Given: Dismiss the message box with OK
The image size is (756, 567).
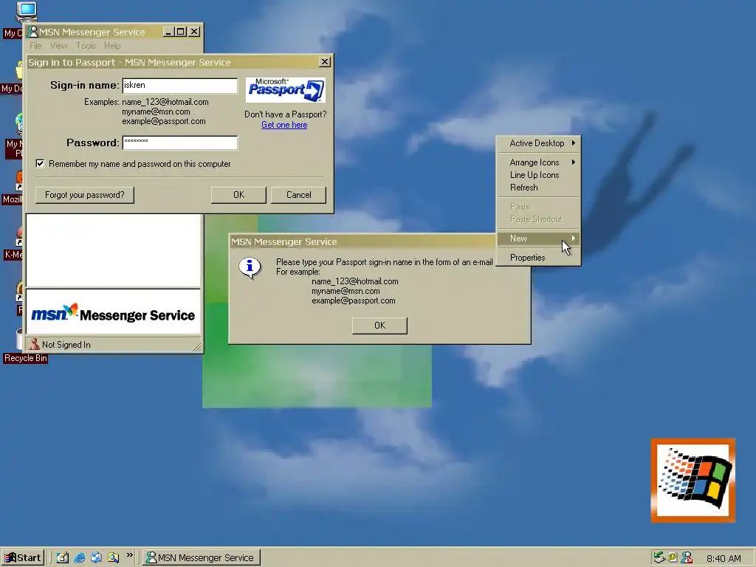Looking at the screenshot, I should [x=380, y=326].
